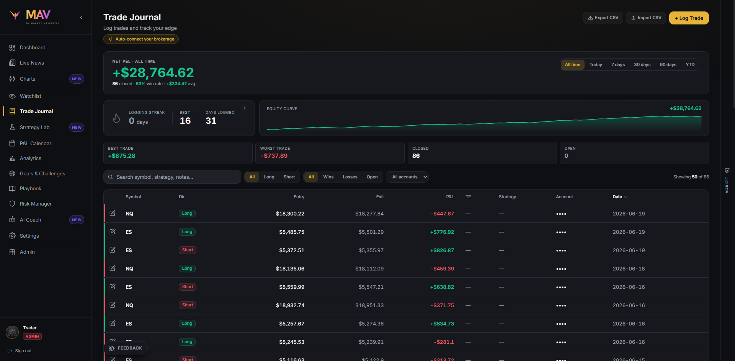Switch period to 30 days

click(642, 65)
